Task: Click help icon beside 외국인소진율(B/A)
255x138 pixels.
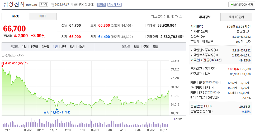Action: (220, 60)
